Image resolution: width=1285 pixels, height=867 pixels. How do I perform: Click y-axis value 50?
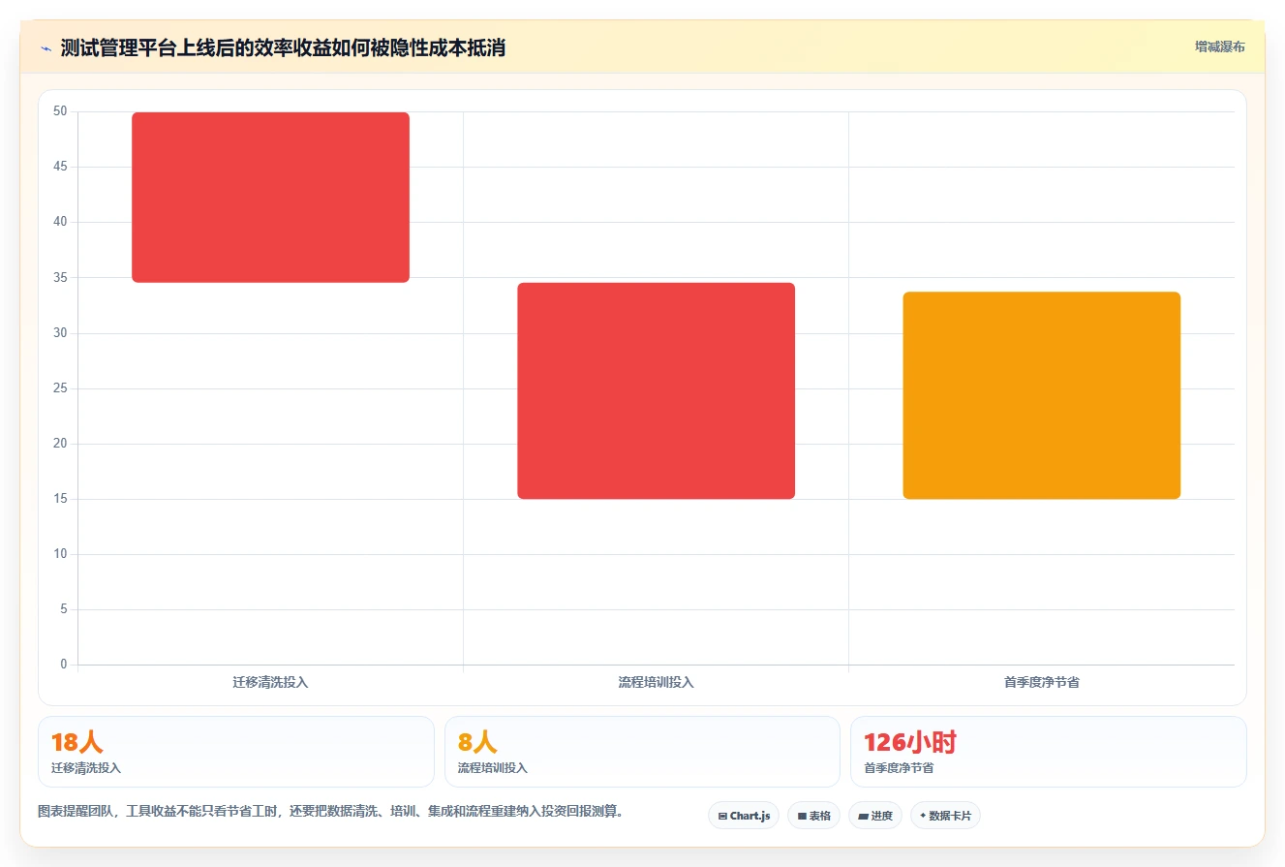[x=60, y=111]
